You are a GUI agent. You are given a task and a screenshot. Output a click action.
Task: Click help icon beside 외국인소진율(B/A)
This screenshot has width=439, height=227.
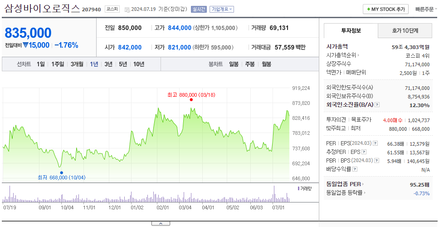(377, 105)
